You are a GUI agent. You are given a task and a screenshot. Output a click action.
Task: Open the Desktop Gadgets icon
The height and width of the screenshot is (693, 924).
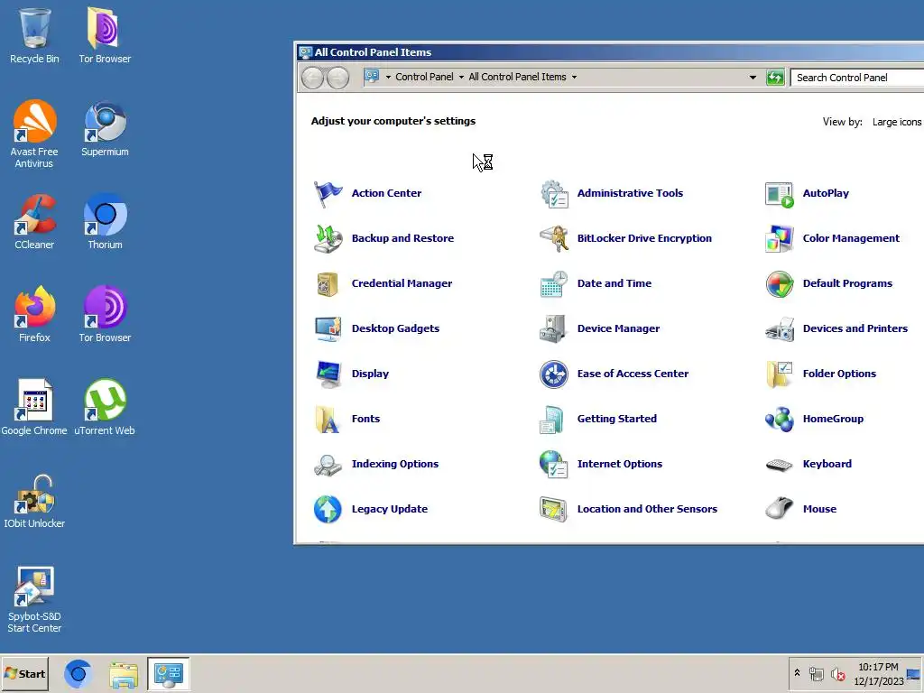click(328, 328)
